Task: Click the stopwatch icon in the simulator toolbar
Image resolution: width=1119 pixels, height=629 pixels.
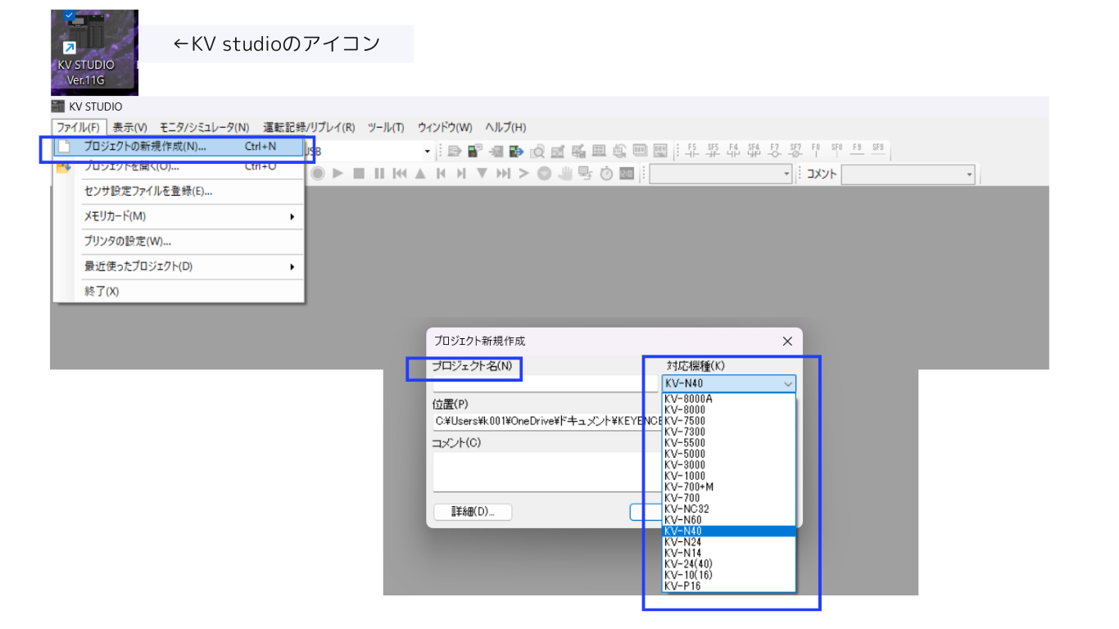Action: pos(606,174)
